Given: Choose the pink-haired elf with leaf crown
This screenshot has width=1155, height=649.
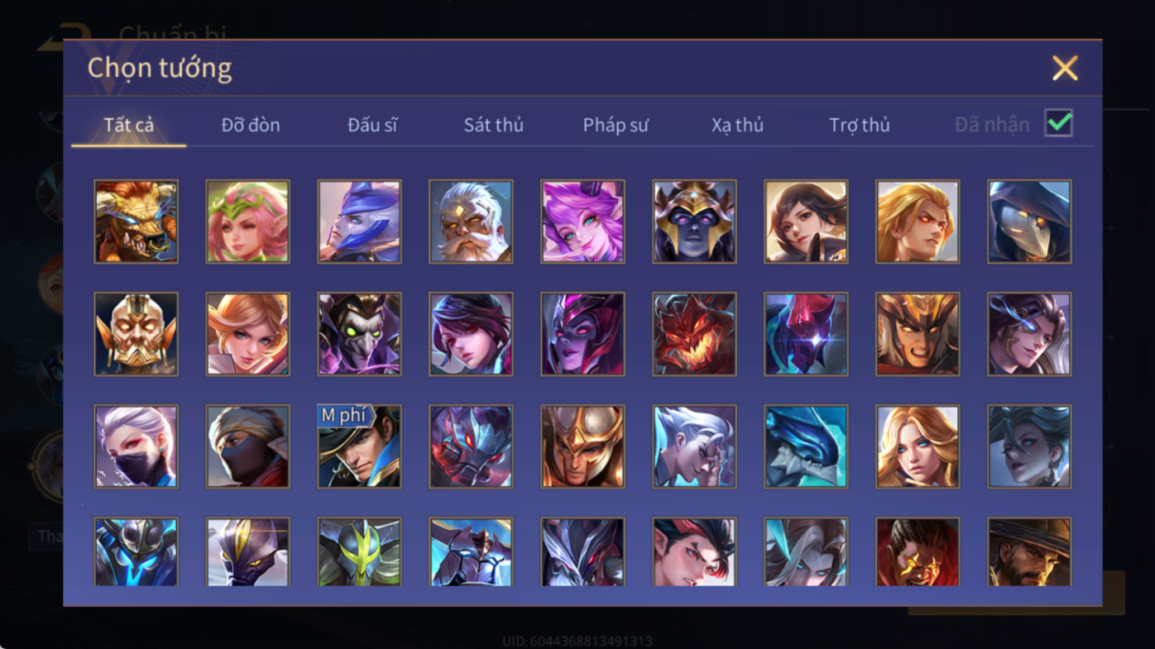Looking at the screenshot, I should click(x=247, y=222).
